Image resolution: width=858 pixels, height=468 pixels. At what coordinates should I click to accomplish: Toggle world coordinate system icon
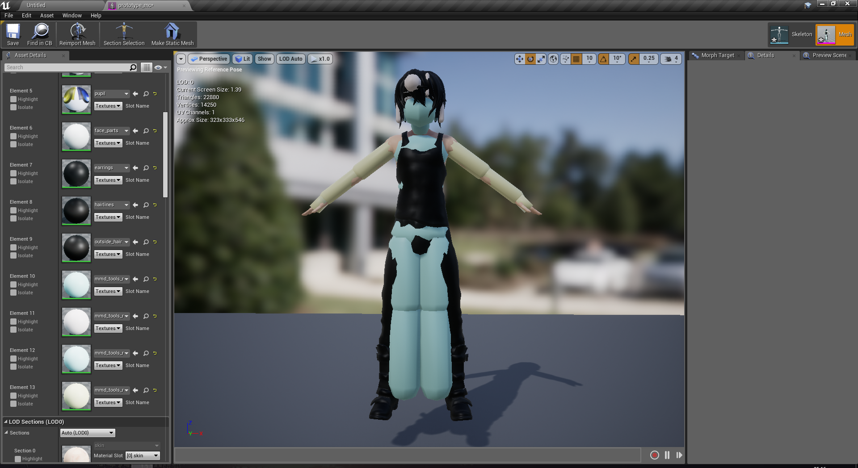pos(553,58)
